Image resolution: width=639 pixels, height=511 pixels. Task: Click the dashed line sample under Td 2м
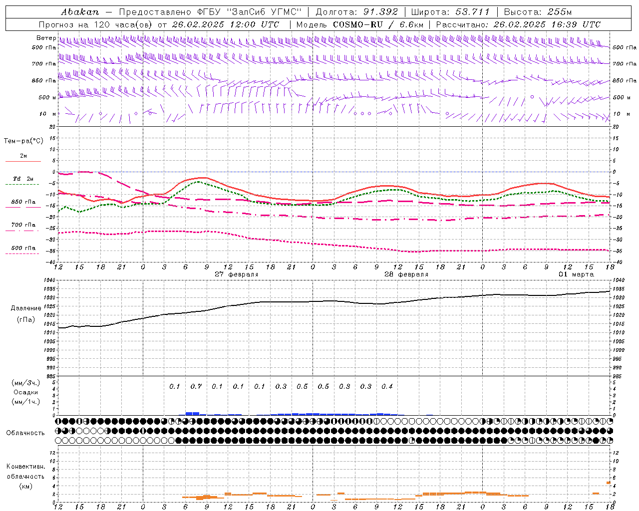(x=22, y=185)
